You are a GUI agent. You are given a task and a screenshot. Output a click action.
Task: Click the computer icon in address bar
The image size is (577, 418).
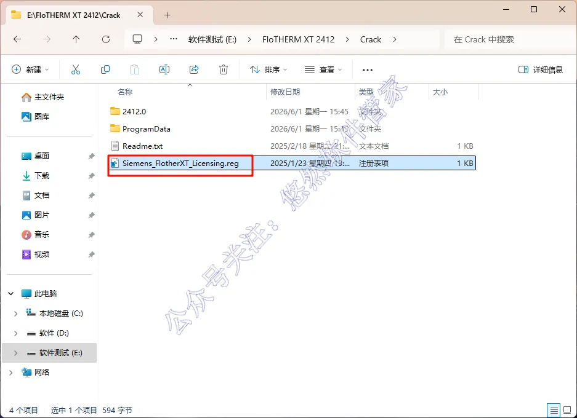pyautogui.click(x=137, y=39)
